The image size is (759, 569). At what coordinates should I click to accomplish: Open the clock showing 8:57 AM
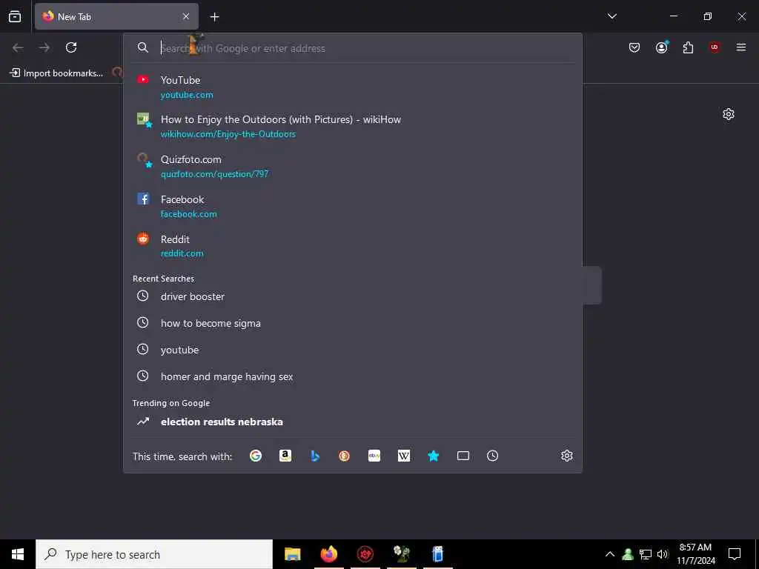695,554
